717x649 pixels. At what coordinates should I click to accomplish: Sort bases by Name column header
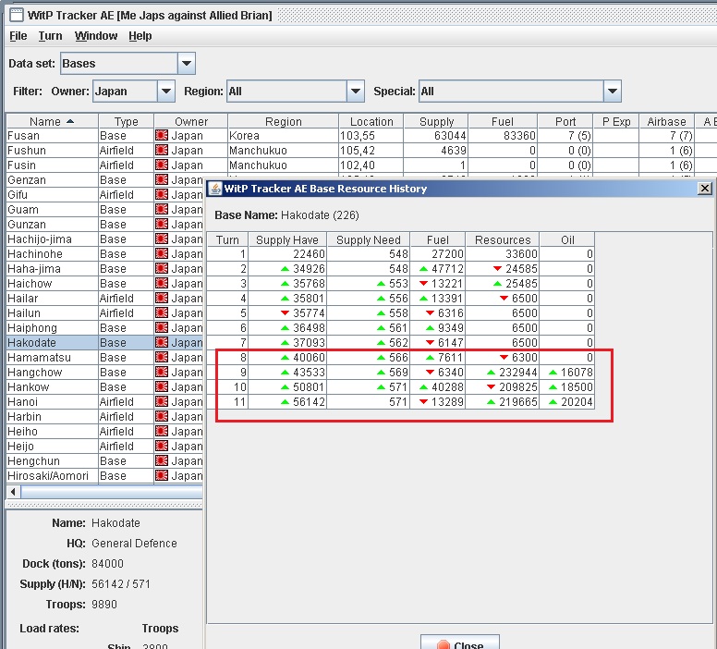[52, 121]
